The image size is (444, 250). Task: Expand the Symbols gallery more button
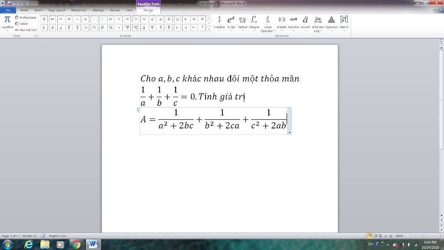(209, 29)
